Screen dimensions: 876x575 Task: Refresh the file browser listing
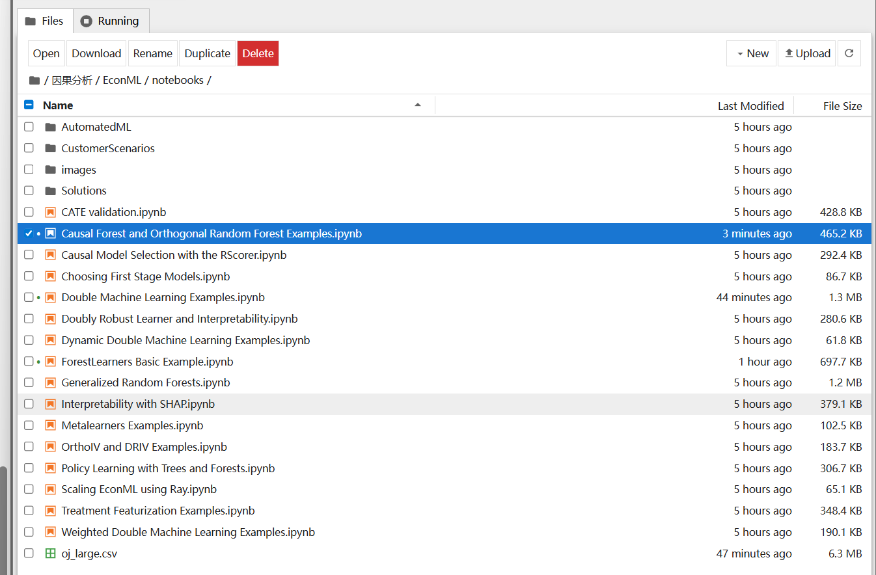[x=849, y=53]
